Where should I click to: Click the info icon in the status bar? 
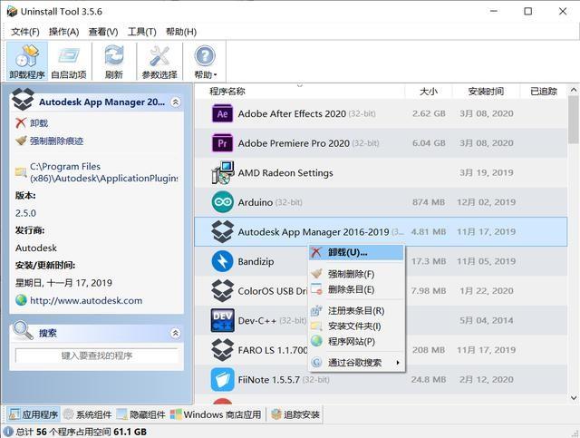(8, 432)
